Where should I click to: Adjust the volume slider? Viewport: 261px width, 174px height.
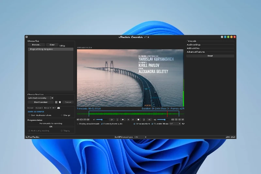pos(162,119)
